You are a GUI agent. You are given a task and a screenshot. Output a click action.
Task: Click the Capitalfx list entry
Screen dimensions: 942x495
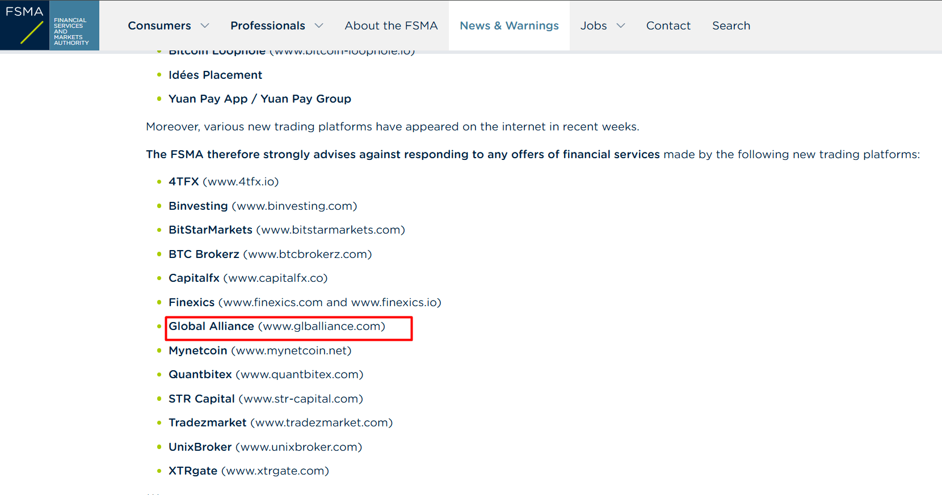point(248,278)
